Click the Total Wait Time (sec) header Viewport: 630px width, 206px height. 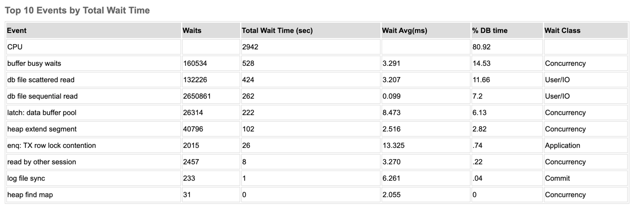pyautogui.click(x=277, y=30)
